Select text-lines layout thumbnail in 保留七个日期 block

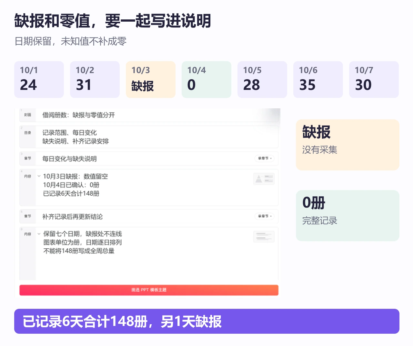(264, 237)
